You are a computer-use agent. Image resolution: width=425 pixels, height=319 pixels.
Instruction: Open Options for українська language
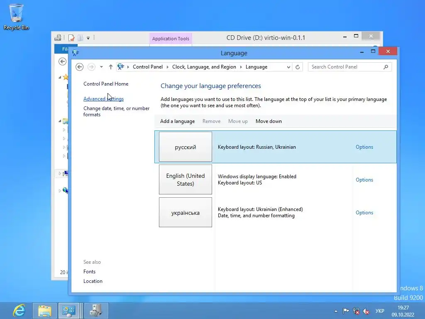coord(364,213)
